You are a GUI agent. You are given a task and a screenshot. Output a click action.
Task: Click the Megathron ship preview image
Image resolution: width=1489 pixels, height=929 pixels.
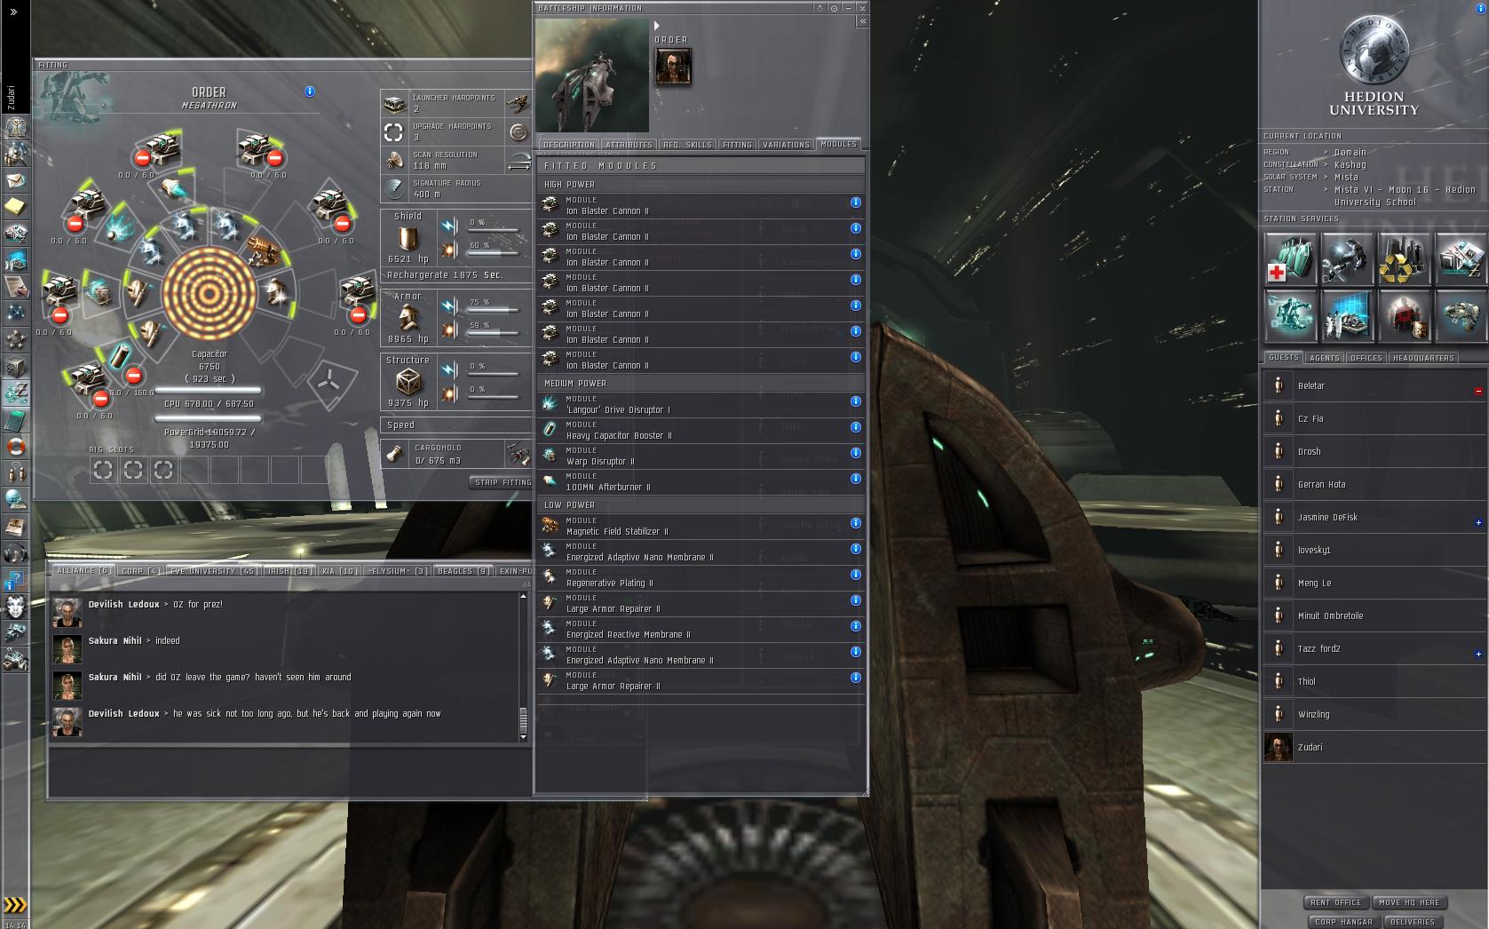(x=592, y=75)
